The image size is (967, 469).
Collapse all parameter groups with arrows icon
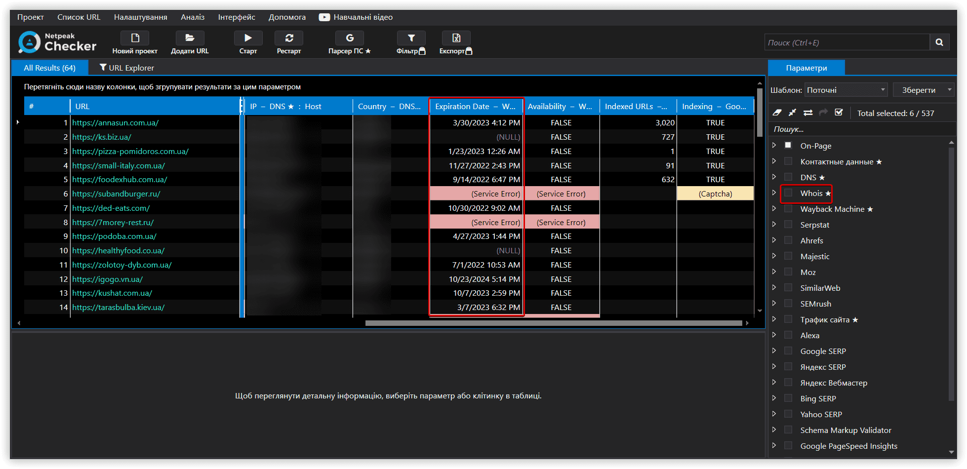[x=792, y=113]
